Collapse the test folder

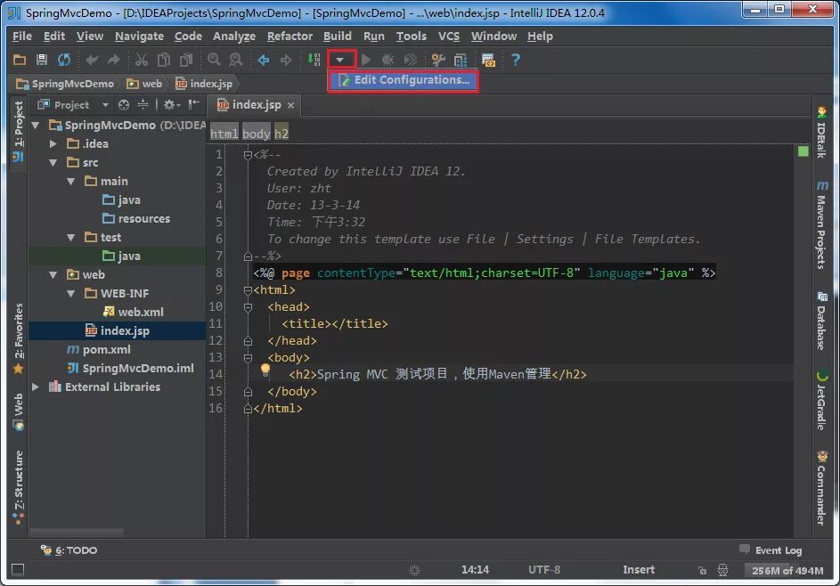(70, 237)
